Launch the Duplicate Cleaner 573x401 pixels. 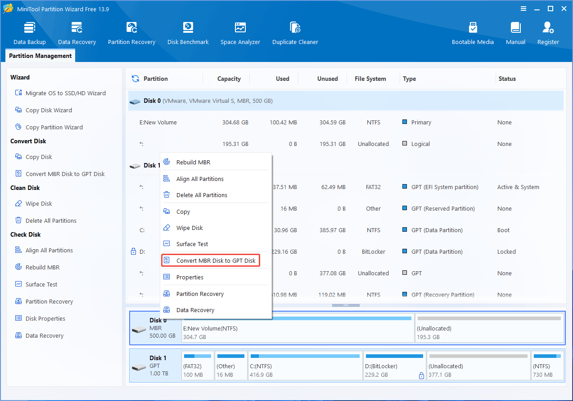295,33
